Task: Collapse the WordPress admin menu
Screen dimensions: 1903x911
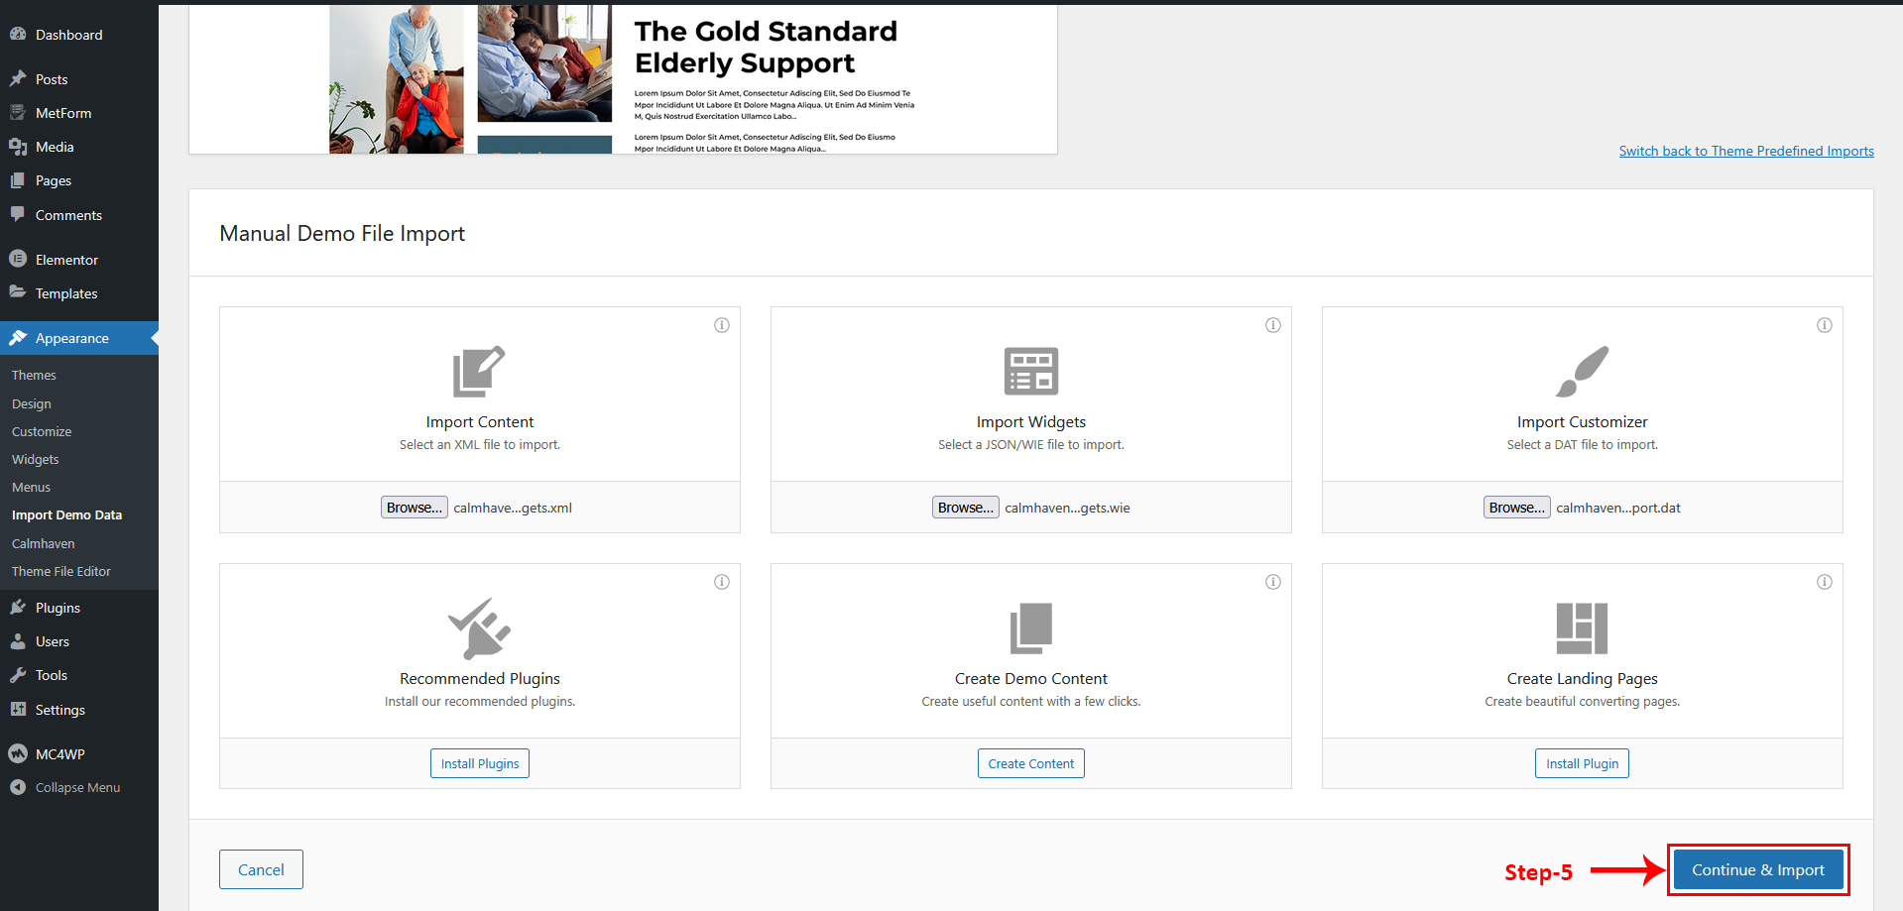Action: click(77, 788)
